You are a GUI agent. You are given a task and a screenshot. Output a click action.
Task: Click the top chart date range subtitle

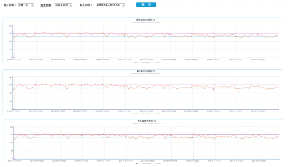tap(145, 22)
